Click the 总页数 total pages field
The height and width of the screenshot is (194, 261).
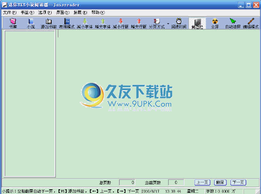tap(127, 182)
